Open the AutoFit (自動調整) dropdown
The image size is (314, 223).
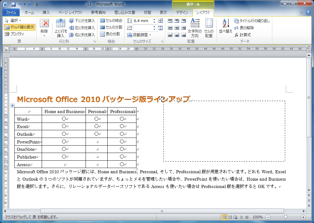[x=139, y=35]
